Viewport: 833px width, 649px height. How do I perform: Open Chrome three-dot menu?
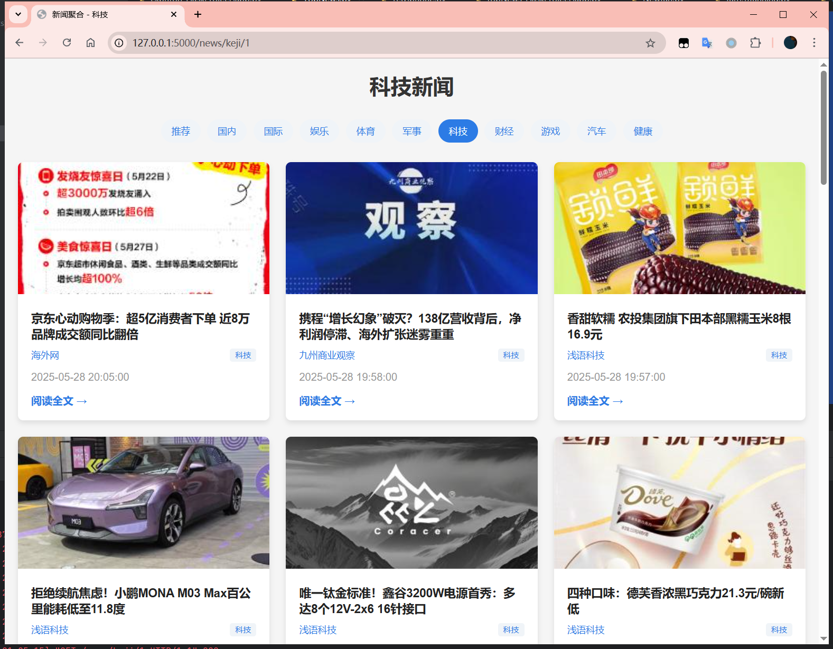point(814,43)
